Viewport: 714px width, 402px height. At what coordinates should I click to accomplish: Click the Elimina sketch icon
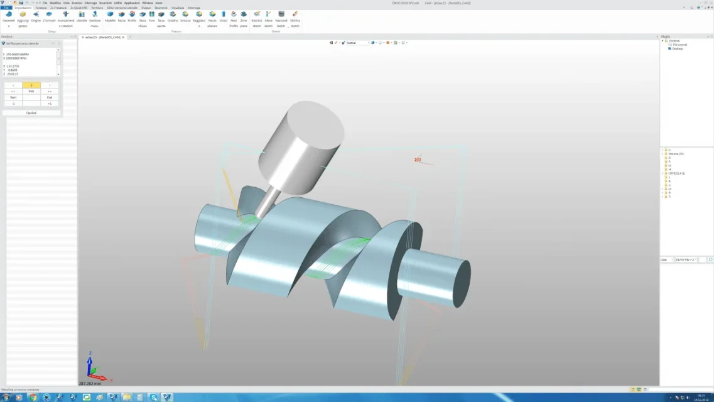click(x=295, y=14)
